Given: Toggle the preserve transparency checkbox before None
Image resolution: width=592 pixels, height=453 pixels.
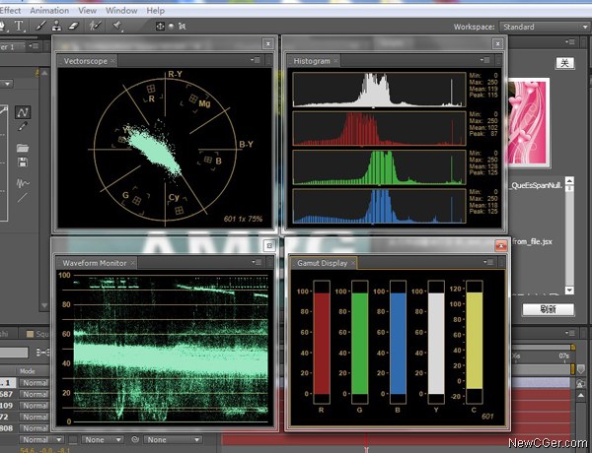Looking at the screenshot, I should point(73,440).
